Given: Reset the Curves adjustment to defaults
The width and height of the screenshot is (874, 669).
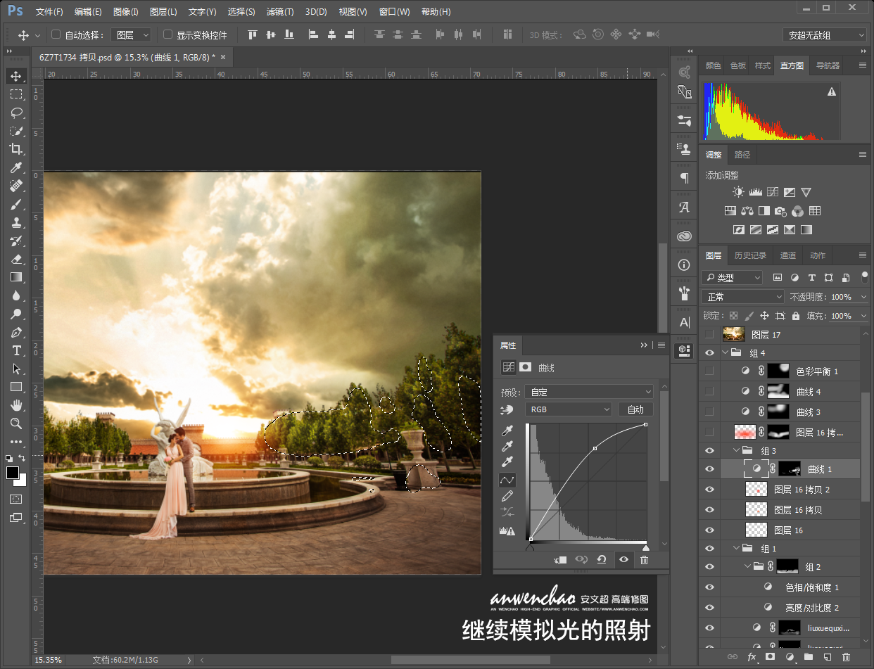Looking at the screenshot, I should pos(602,560).
